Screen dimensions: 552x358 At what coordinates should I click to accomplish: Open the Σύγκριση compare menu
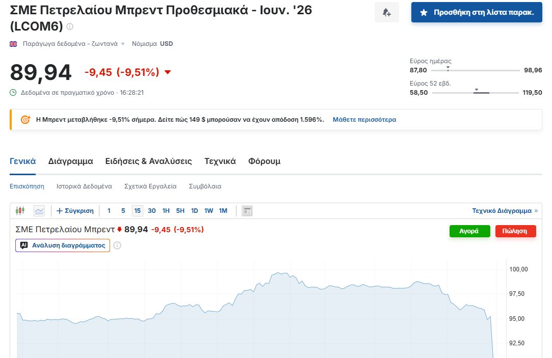[x=75, y=211]
